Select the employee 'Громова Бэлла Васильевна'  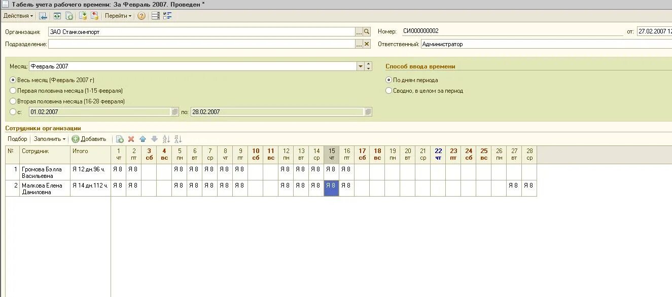pos(45,172)
